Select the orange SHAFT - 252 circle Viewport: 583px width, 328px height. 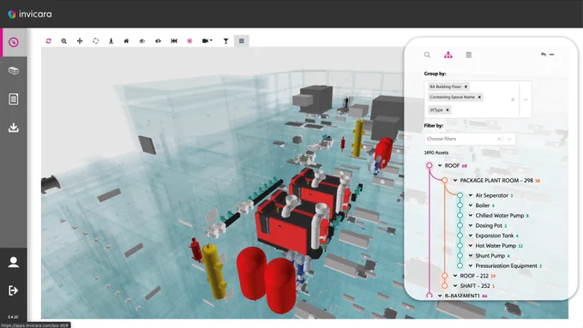coord(445,286)
